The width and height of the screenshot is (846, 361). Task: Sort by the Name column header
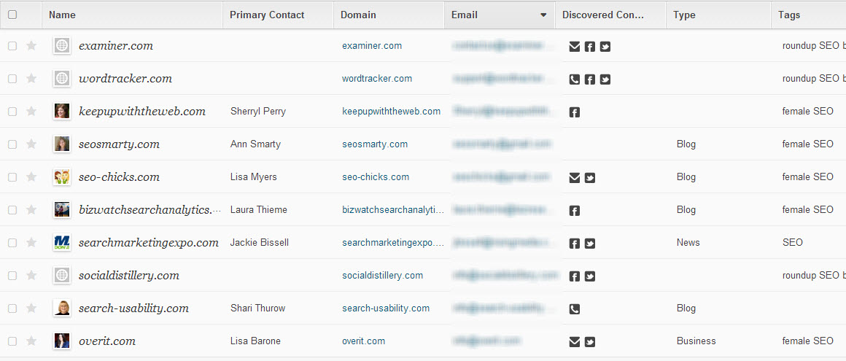132,15
